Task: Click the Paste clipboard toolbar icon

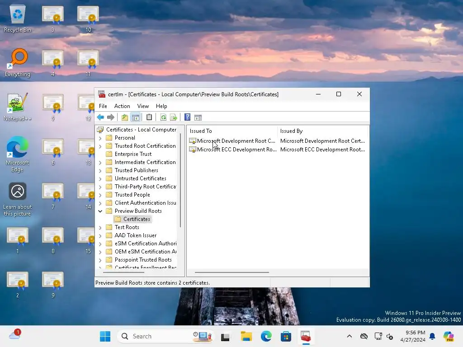Action: [x=149, y=117]
